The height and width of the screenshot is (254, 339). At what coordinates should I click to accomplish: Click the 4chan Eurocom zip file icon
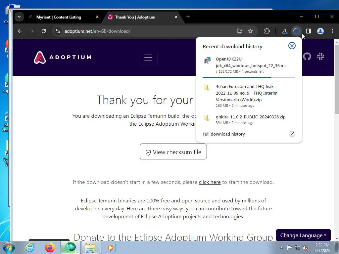point(207,87)
